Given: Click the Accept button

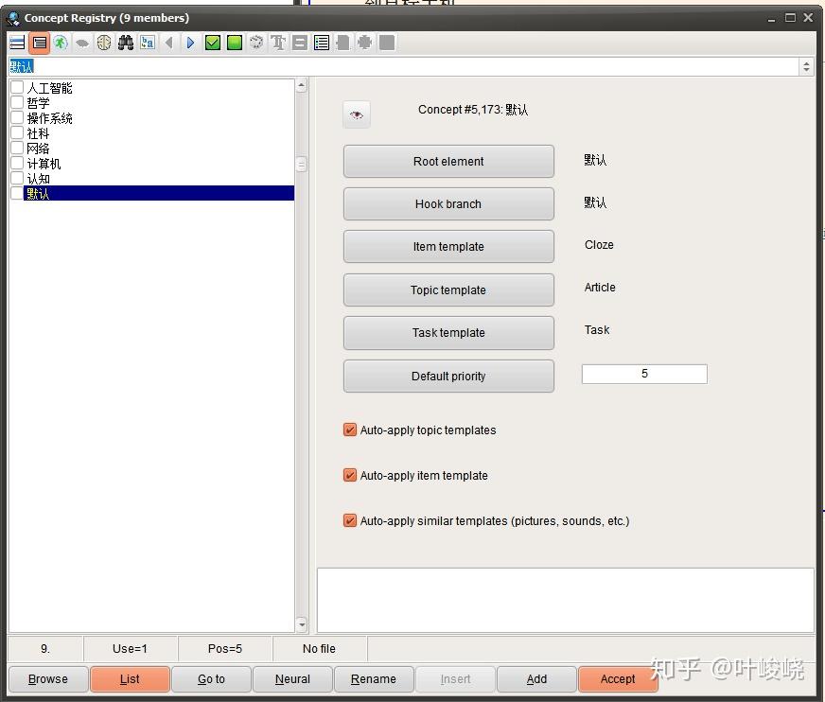Looking at the screenshot, I should click(618, 679).
